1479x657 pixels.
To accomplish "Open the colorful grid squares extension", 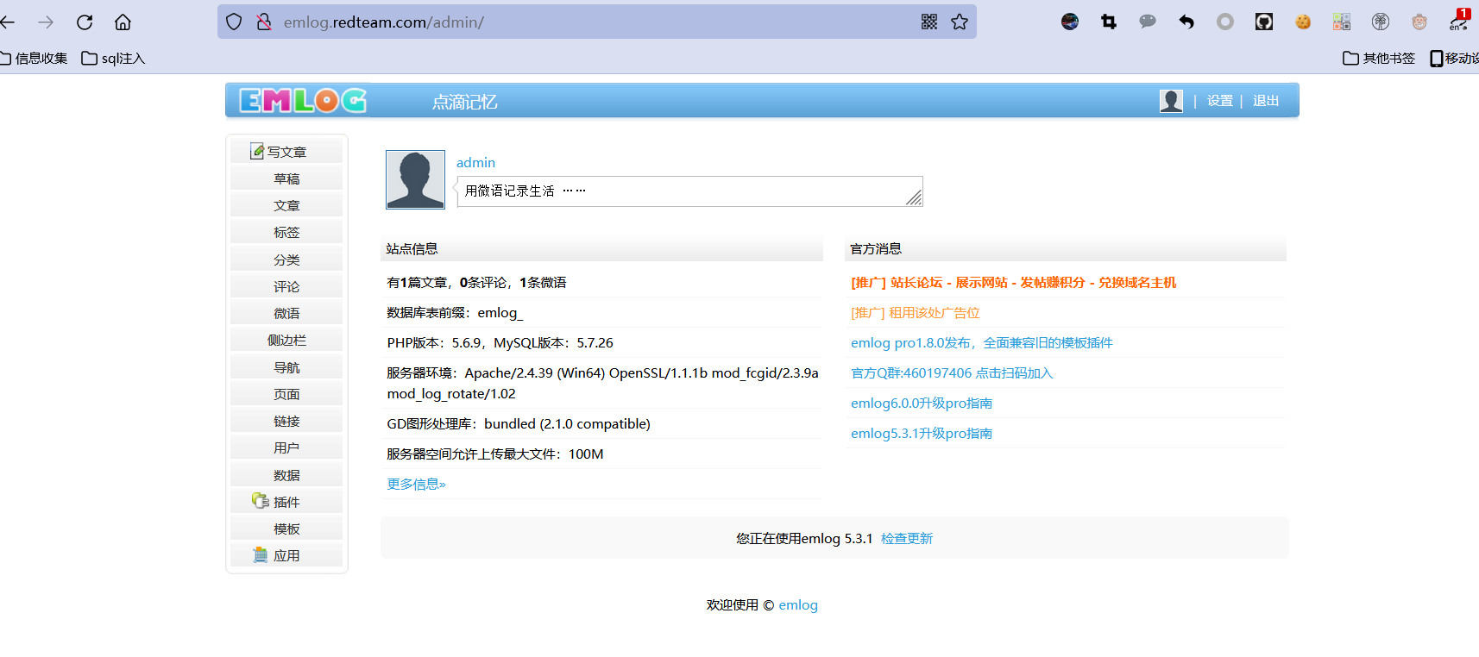I will (1342, 22).
